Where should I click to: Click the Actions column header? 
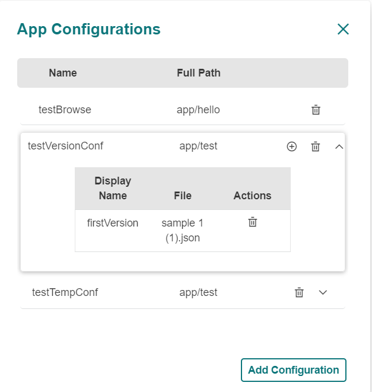point(252,196)
